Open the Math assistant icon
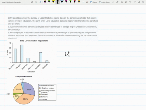Screen dimensions: 146x110 point(122,2)
